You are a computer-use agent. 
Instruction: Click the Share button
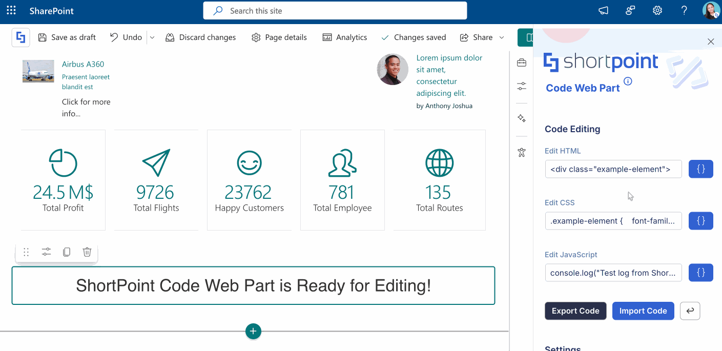476,37
